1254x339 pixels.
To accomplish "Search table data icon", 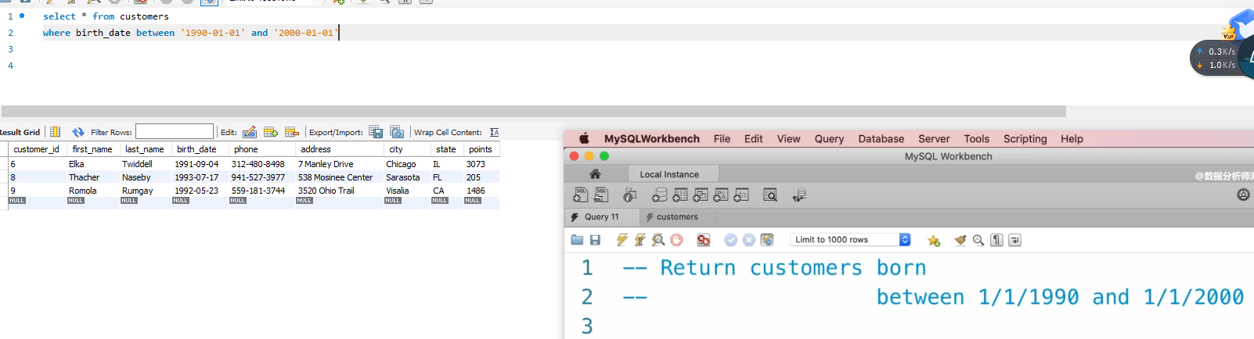I will [770, 195].
